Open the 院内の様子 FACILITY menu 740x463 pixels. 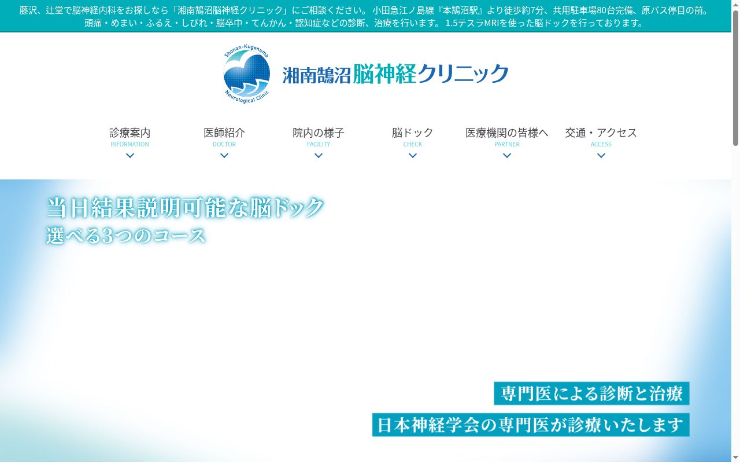point(319,138)
